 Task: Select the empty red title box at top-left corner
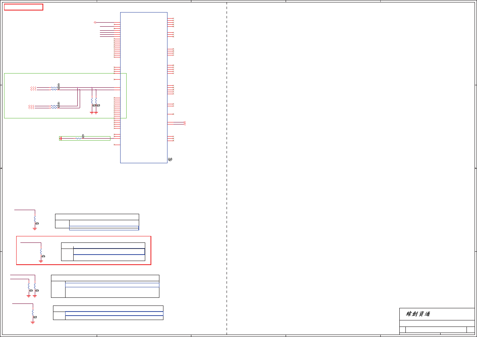23,7
